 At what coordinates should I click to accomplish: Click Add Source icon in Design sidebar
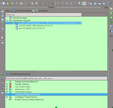(x=3, y=16)
